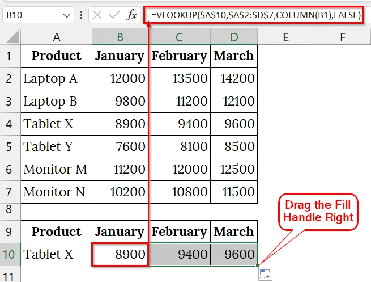
Task: Open the Name Box dropdown arrow
Action: click(67, 16)
